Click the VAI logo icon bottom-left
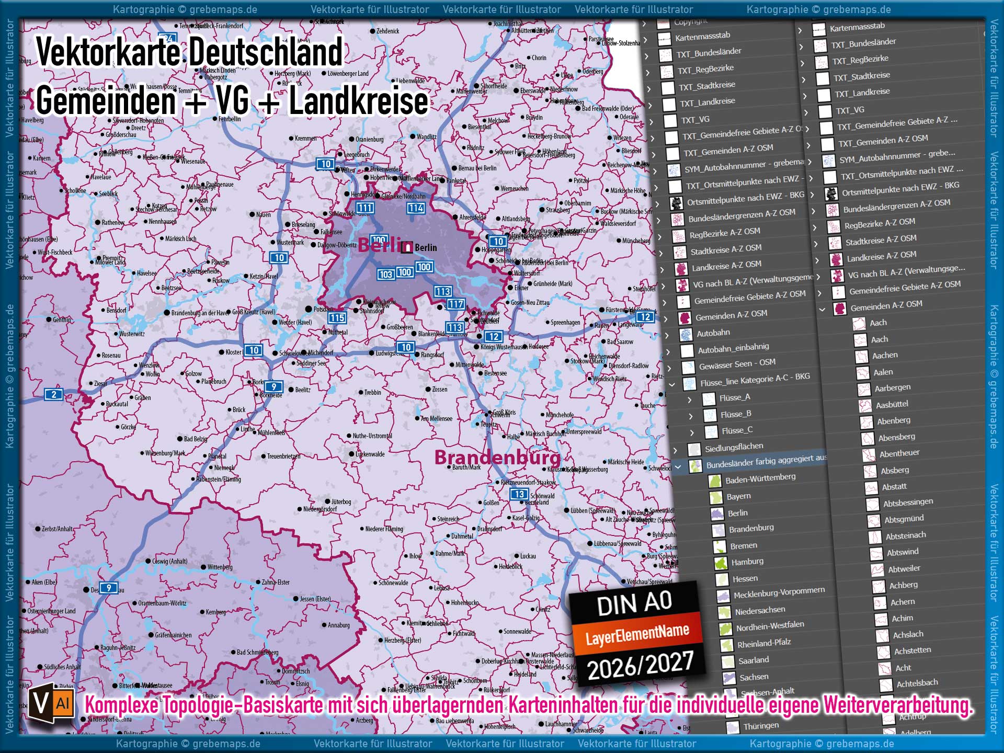 click(x=51, y=703)
